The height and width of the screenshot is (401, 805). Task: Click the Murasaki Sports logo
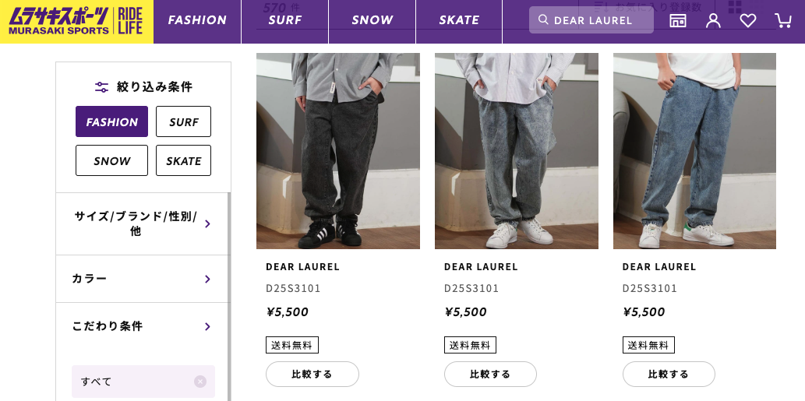(x=76, y=21)
